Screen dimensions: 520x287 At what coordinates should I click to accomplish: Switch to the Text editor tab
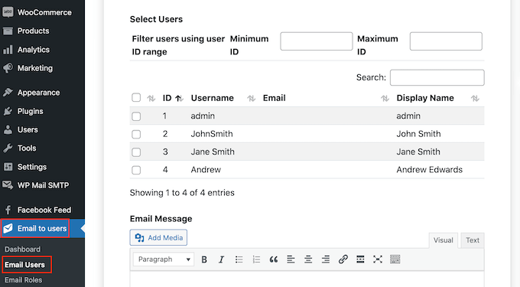coord(473,240)
